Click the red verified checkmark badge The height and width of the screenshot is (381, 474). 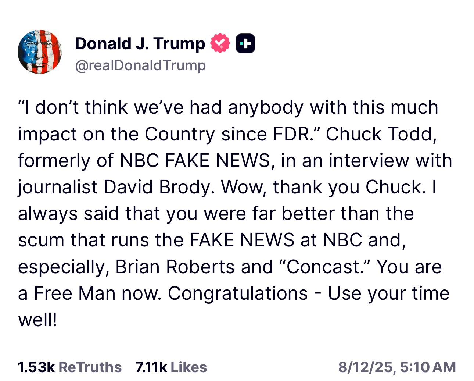220,43
